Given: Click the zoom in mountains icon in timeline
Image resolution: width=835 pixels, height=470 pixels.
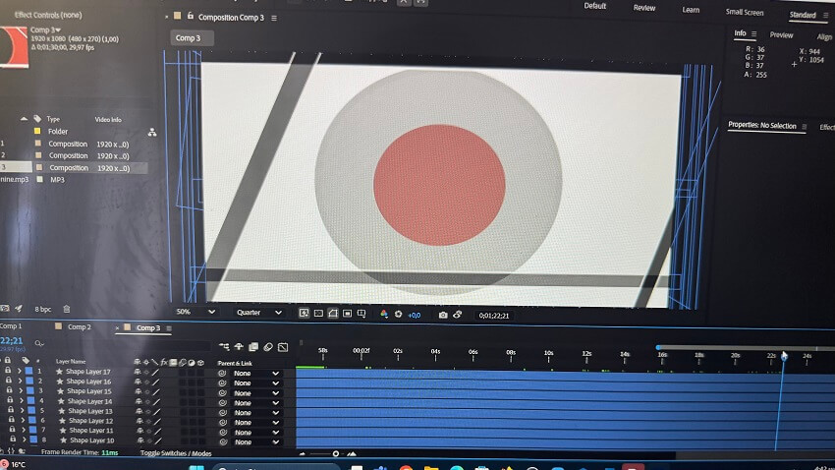Looking at the screenshot, I should click(x=352, y=454).
